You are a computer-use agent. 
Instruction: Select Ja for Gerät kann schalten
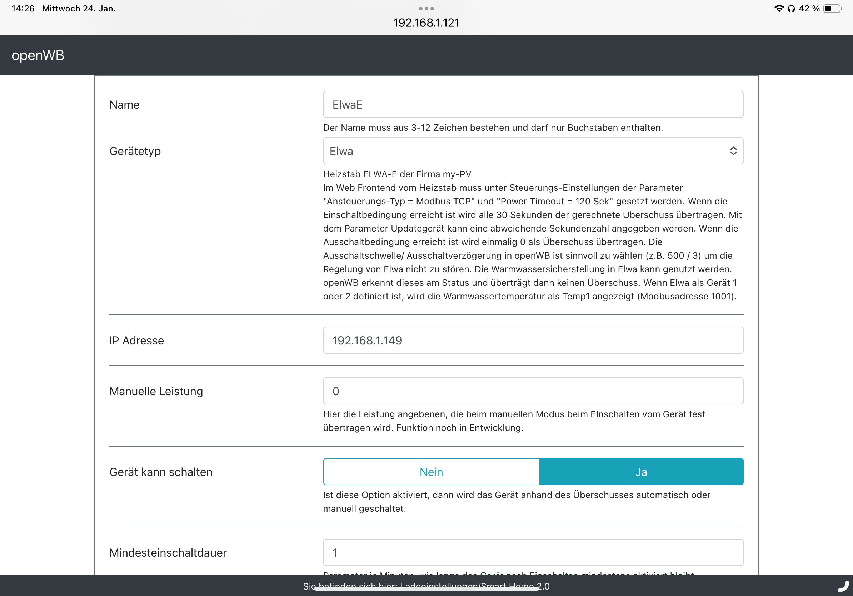pos(641,472)
